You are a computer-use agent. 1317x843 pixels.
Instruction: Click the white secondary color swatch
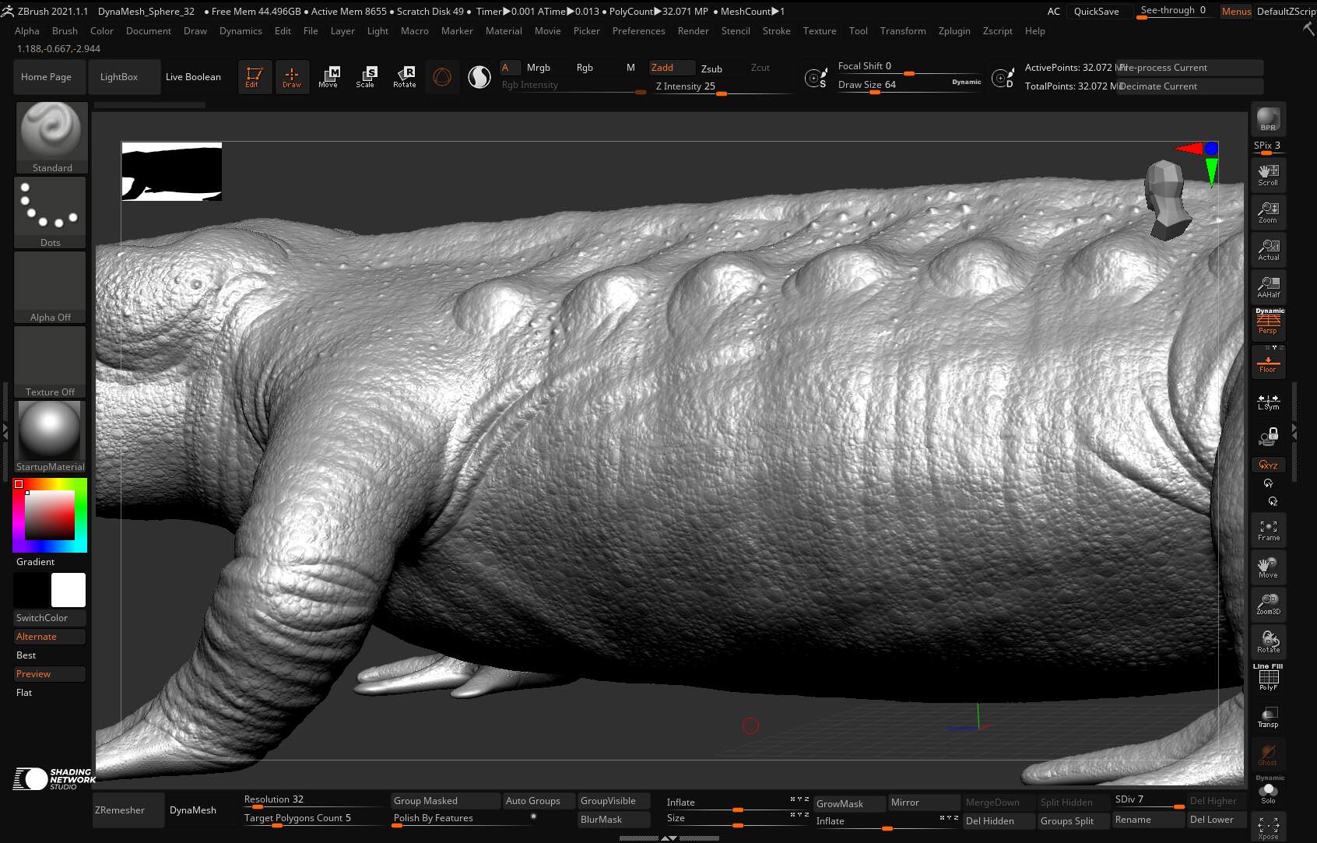[68, 590]
